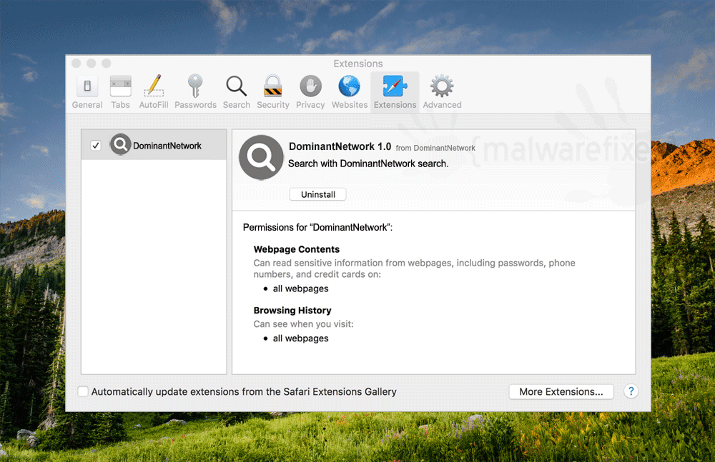715x462 pixels.
Task: Click the large DominantNetwork magnifier icon
Action: click(x=261, y=156)
